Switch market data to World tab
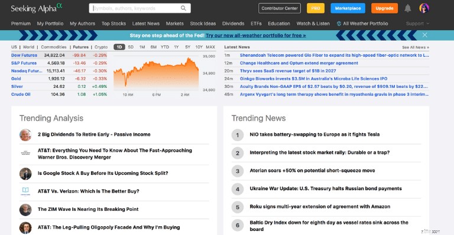 coord(28,47)
